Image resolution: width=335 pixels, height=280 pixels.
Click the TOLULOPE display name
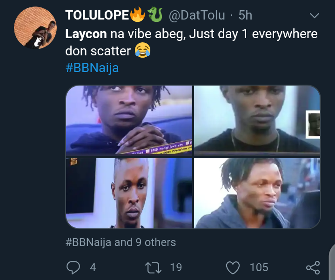[x=98, y=15]
